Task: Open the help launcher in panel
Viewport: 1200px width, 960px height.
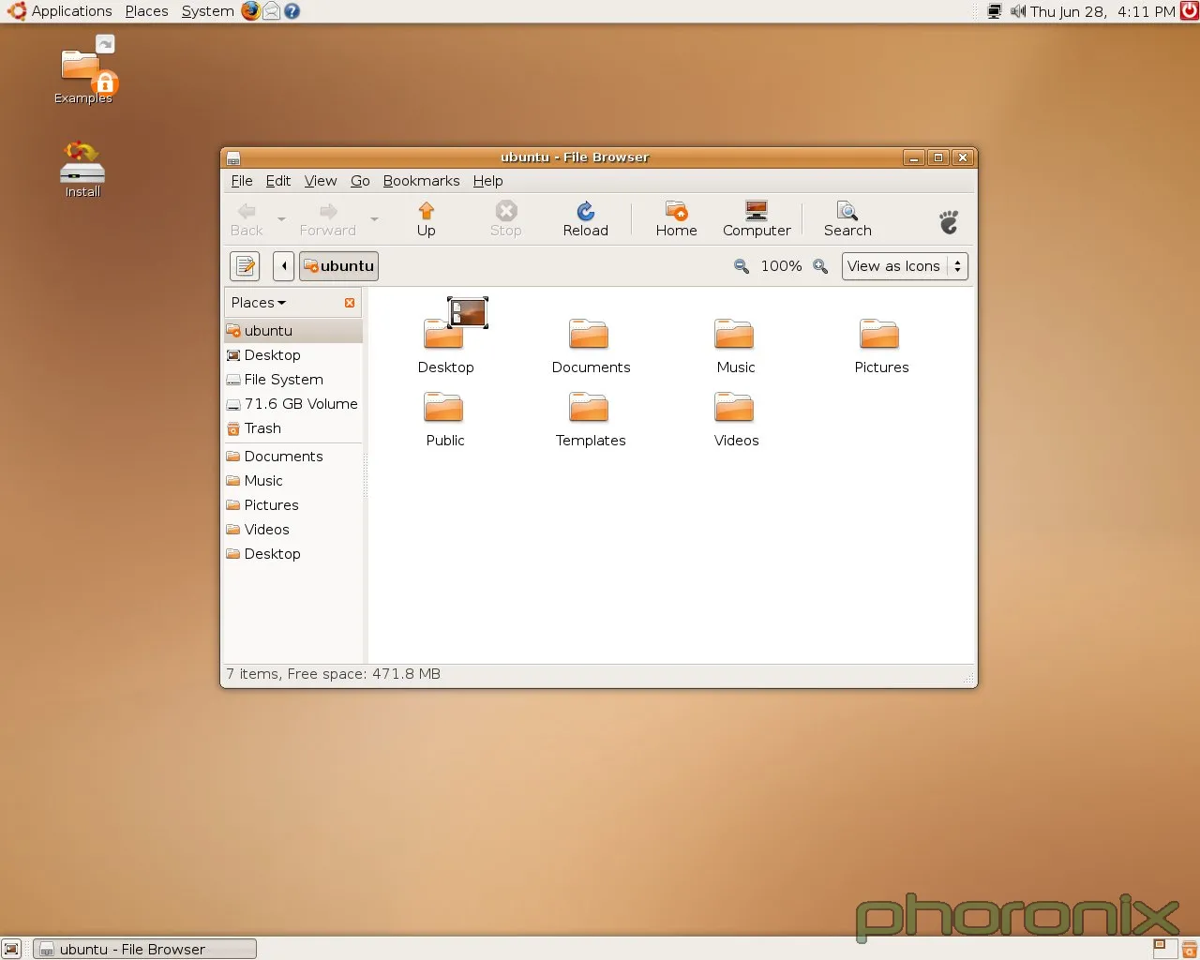Action: click(292, 11)
